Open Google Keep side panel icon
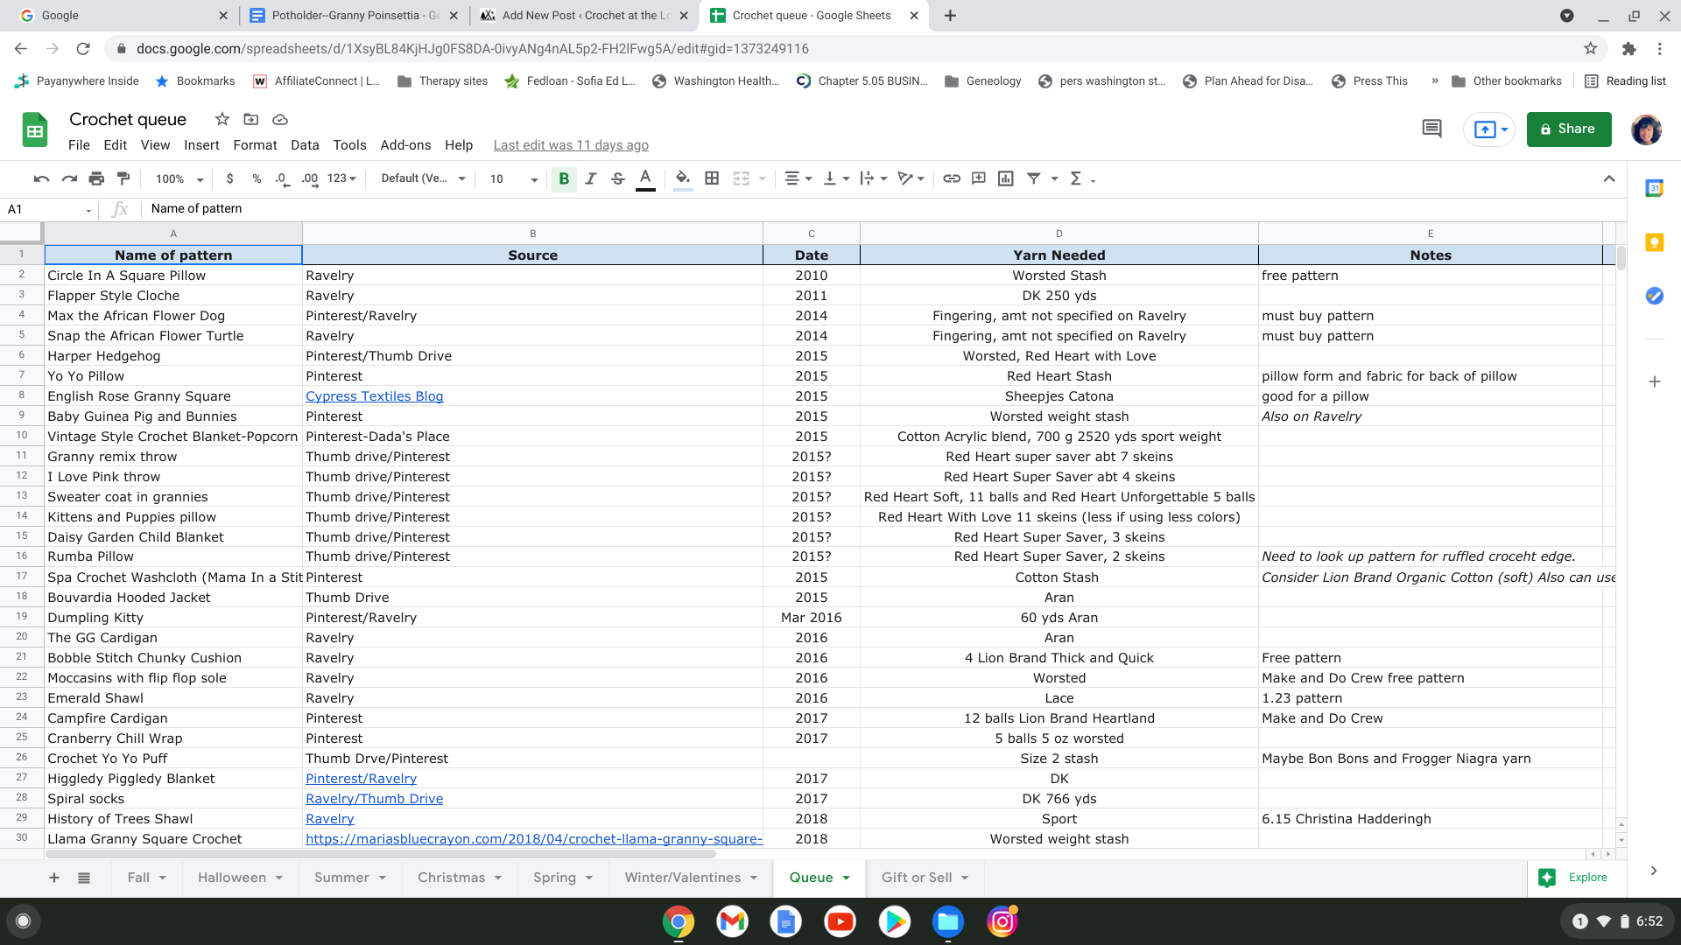Screen dimensions: 1681x945 pyautogui.click(x=1654, y=242)
